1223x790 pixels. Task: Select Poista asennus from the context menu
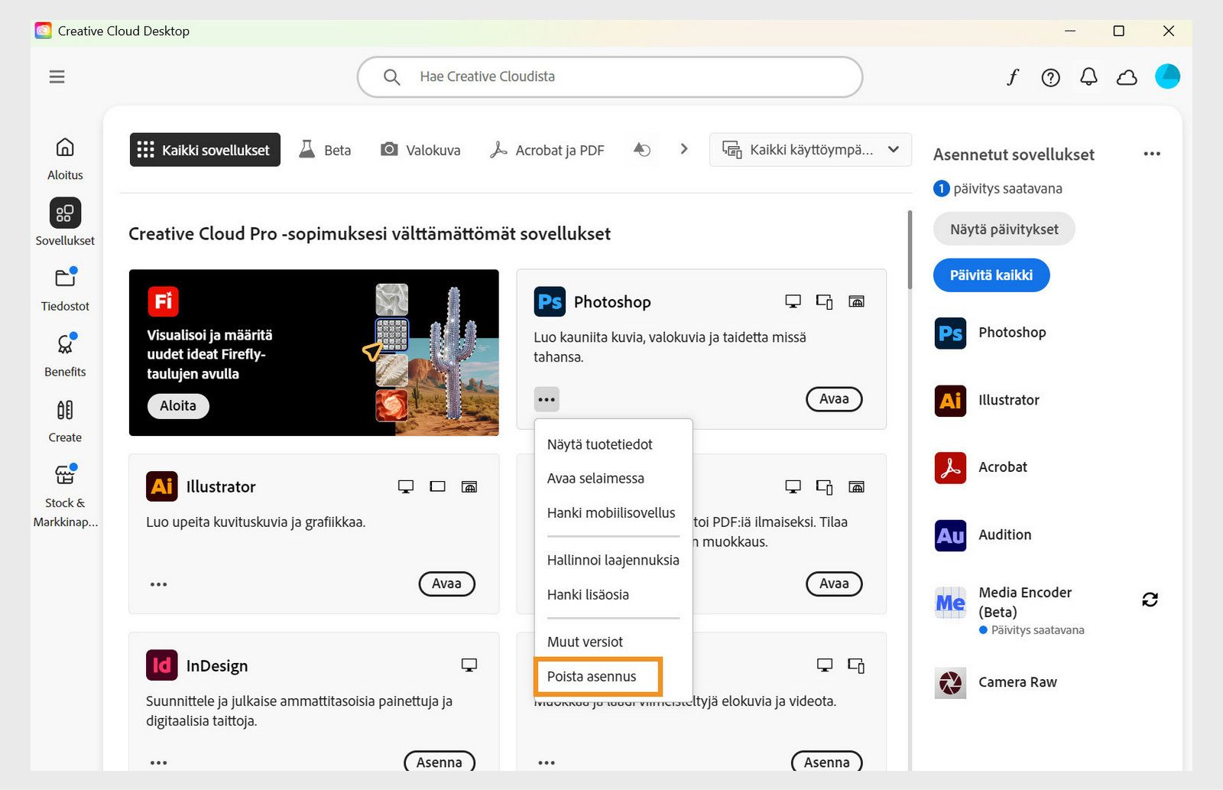click(591, 676)
